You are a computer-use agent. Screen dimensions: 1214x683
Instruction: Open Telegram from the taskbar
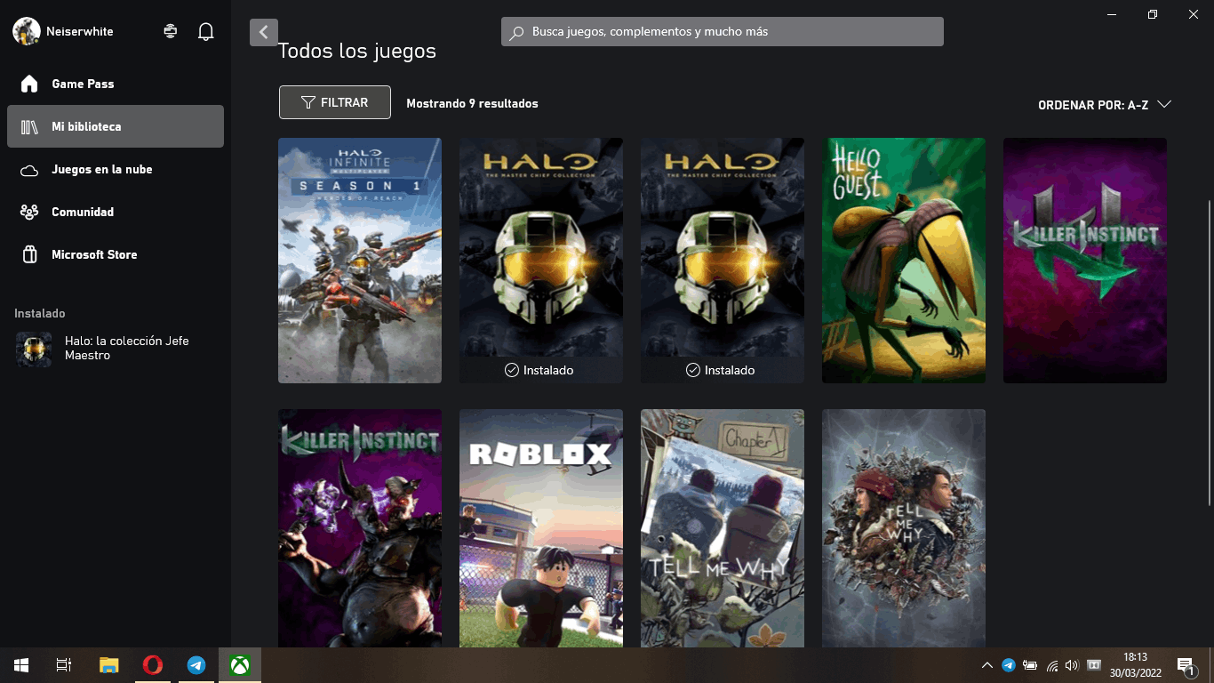(196, 665)
